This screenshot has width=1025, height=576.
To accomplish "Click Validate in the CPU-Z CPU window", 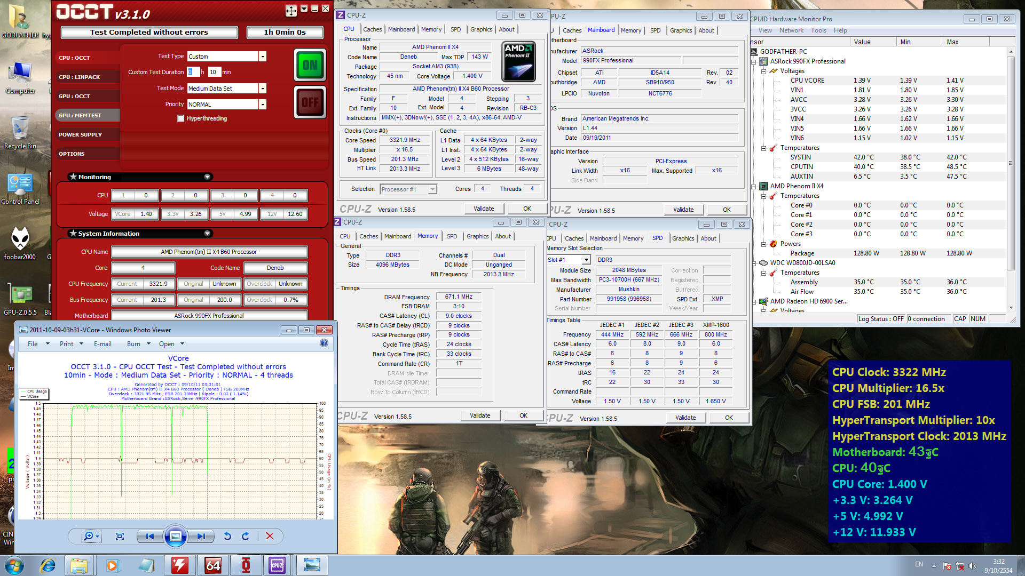I will pos(484,209).
